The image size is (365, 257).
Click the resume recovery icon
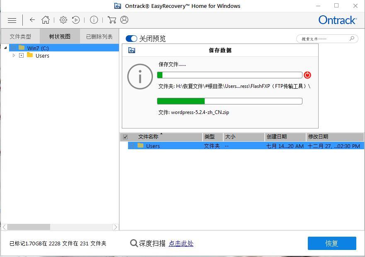pyautogui.click(x=76, y=20)
